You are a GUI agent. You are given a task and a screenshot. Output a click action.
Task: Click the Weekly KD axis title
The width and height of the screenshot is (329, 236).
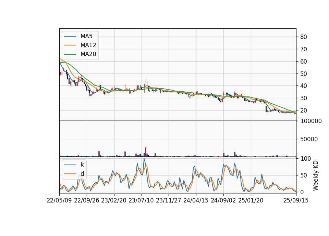pos(315,175)
